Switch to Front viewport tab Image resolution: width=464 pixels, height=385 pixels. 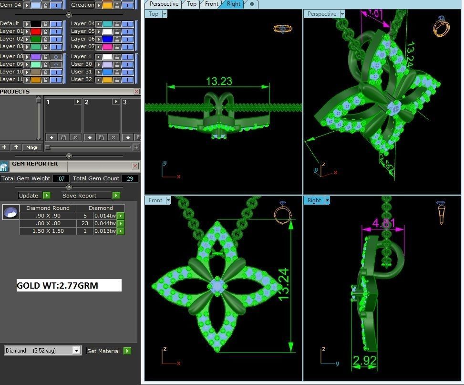click(x=212, y=4)
